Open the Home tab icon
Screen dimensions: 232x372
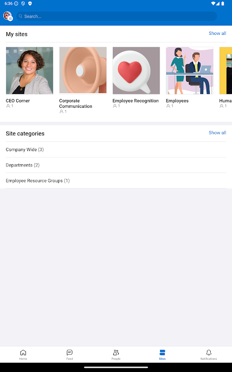click(x=23, y=352)
